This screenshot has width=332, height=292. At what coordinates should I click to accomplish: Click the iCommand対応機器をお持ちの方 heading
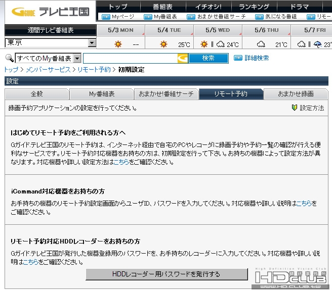[58, 191]
